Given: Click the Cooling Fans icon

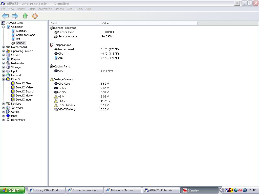Looking at the screenshot, I should 52,66.
